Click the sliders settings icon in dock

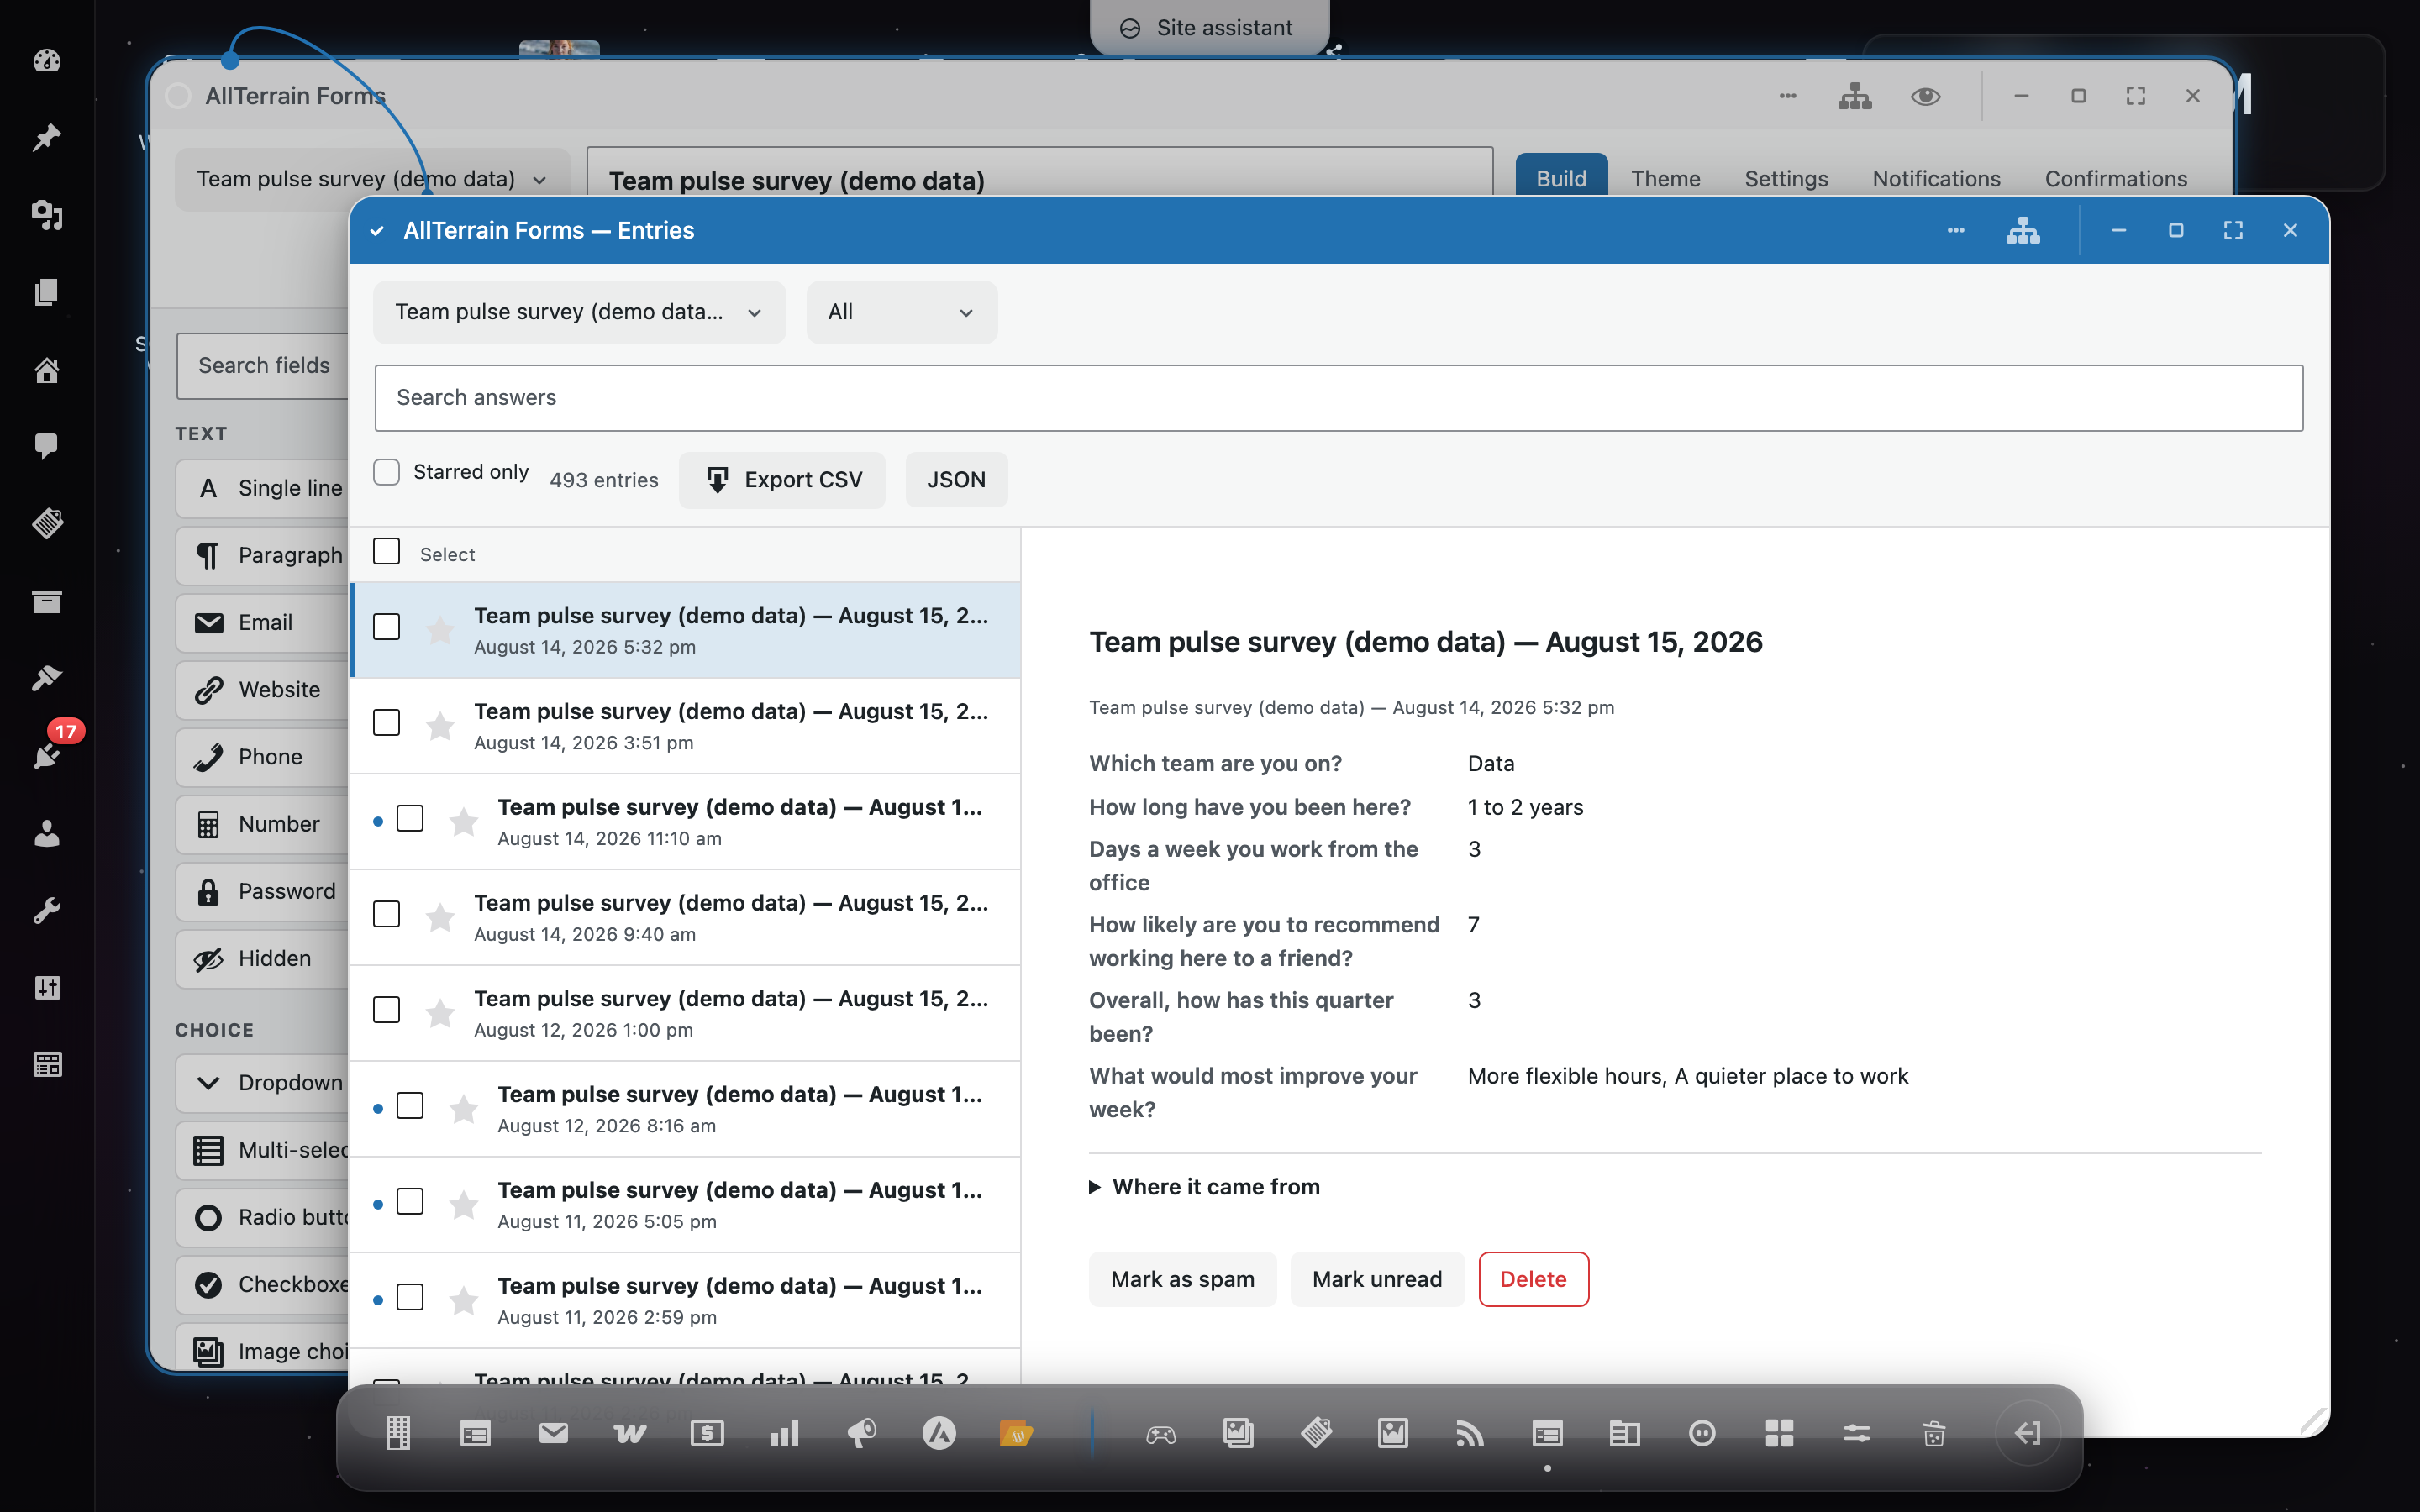(x=1857, y=1433)
